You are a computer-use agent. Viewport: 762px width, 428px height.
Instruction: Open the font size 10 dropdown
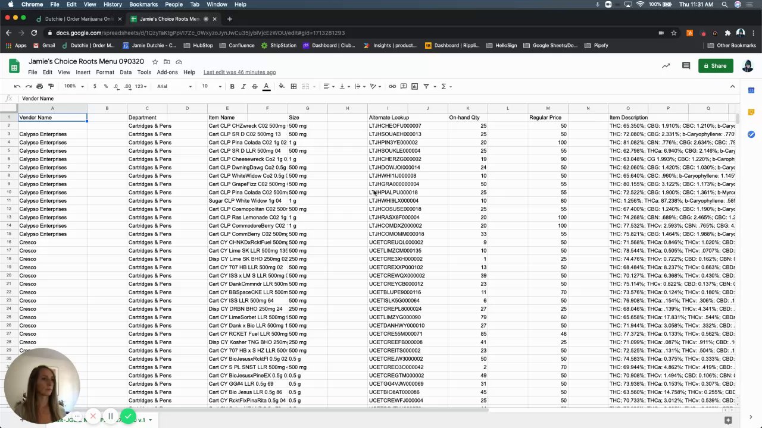click(x=211, y=86)
